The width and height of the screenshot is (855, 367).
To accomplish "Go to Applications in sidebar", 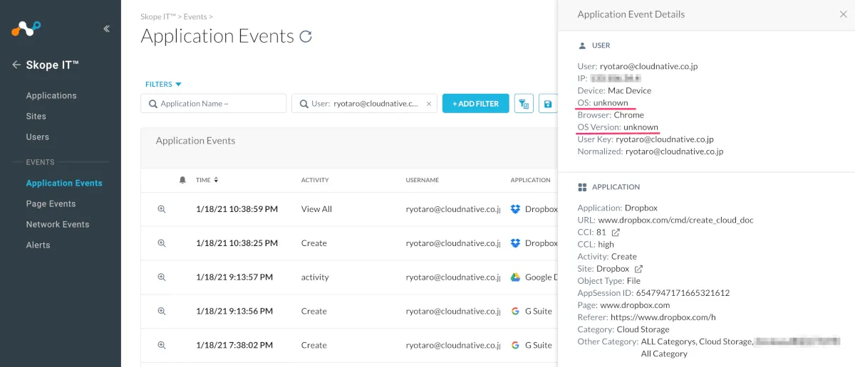I will (51, 95).
